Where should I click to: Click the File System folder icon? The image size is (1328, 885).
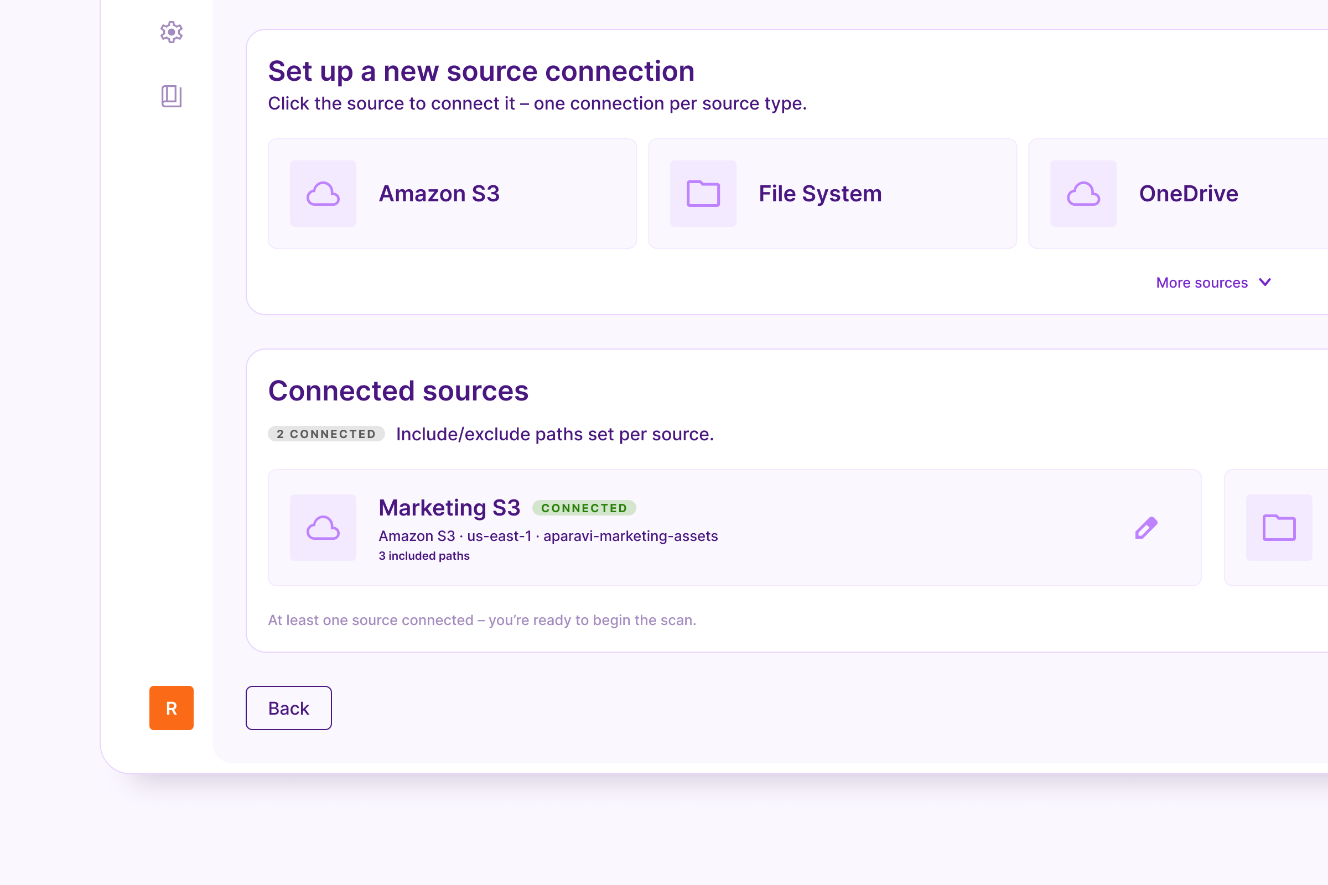[703, 194]
